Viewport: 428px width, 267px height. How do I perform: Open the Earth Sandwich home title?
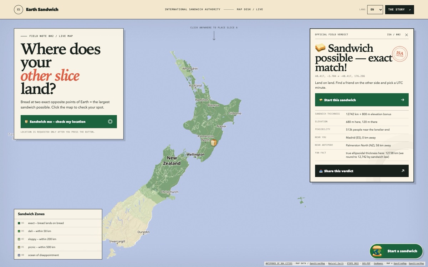click(42, 10)
